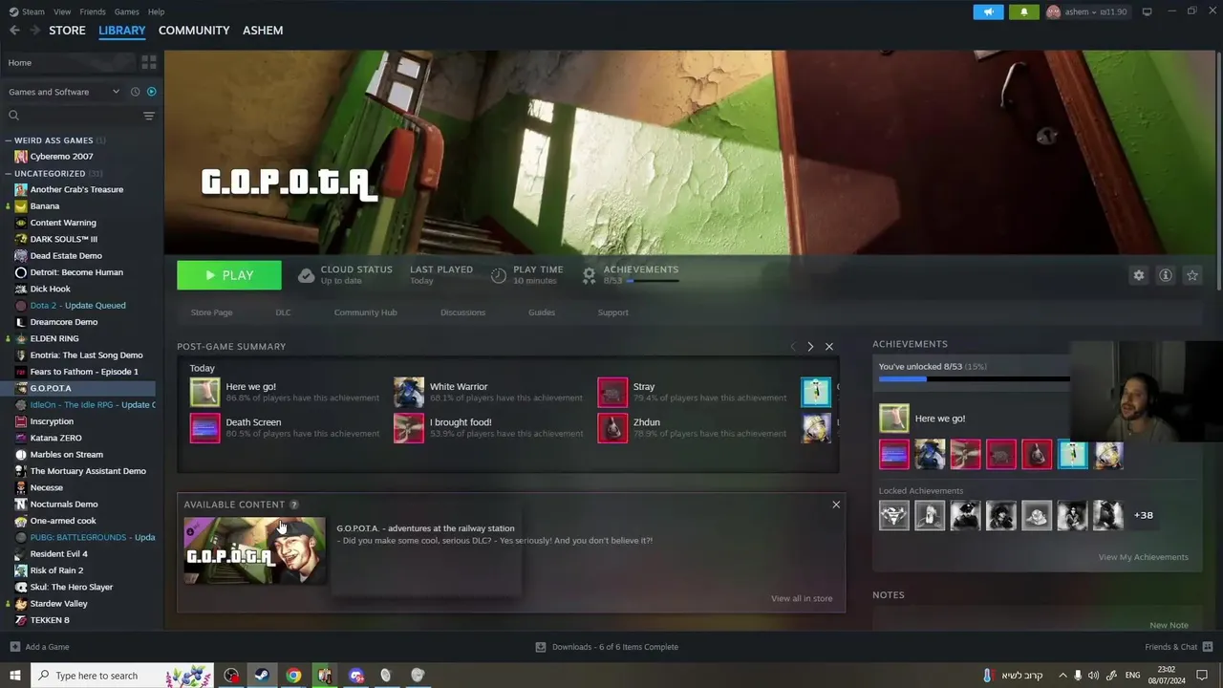
Task: Open the Guides link
Action: (541, 312)
